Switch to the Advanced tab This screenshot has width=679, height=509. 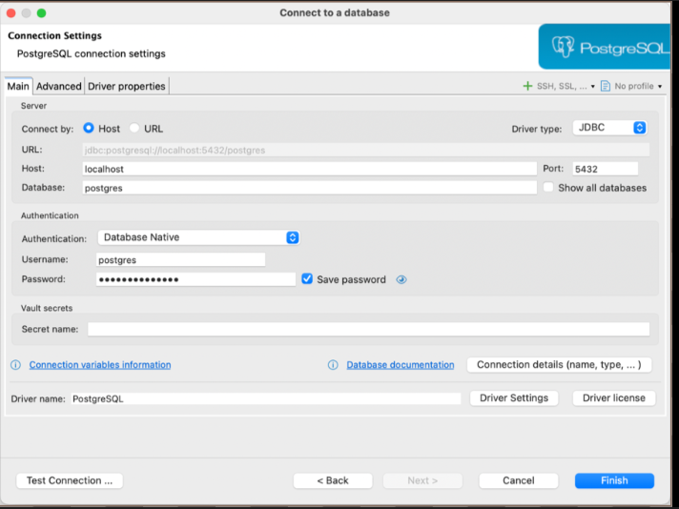pyautogui.click(x=59, y=87)
